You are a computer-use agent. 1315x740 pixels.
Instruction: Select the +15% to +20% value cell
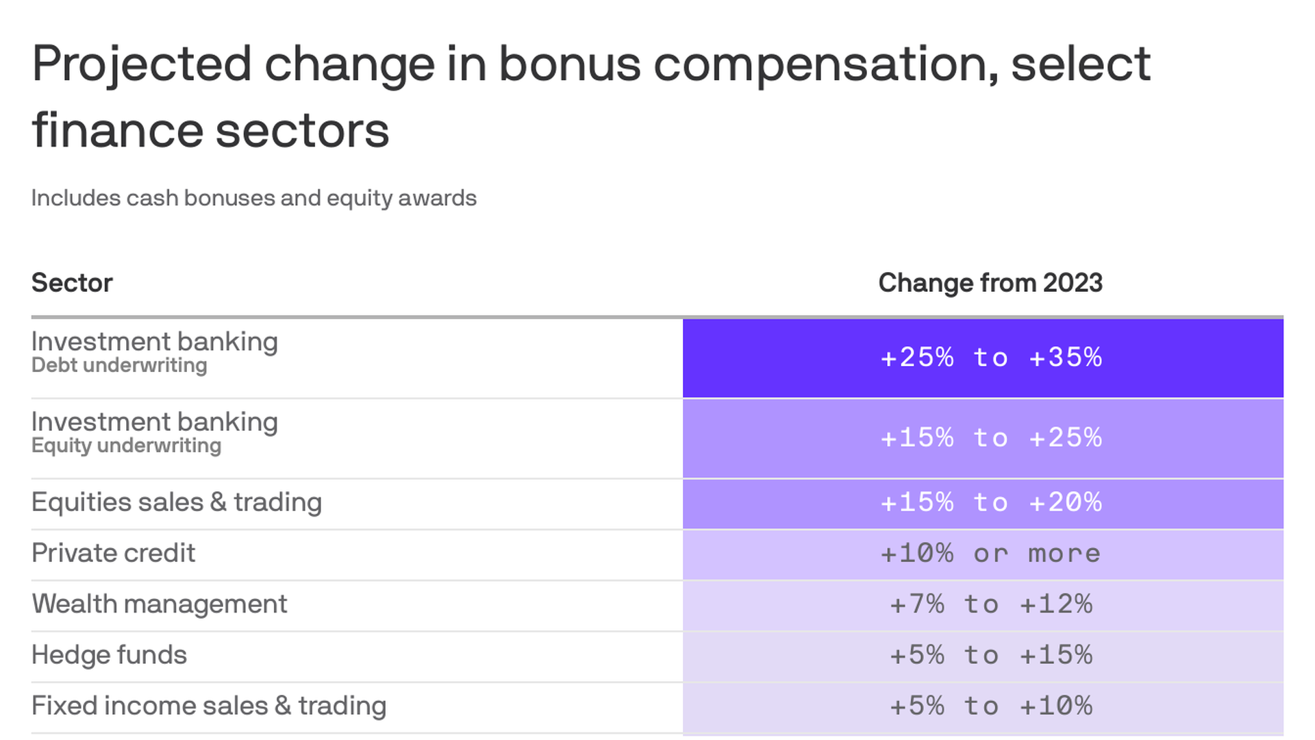pyautogui.click(x=990, y=503)
